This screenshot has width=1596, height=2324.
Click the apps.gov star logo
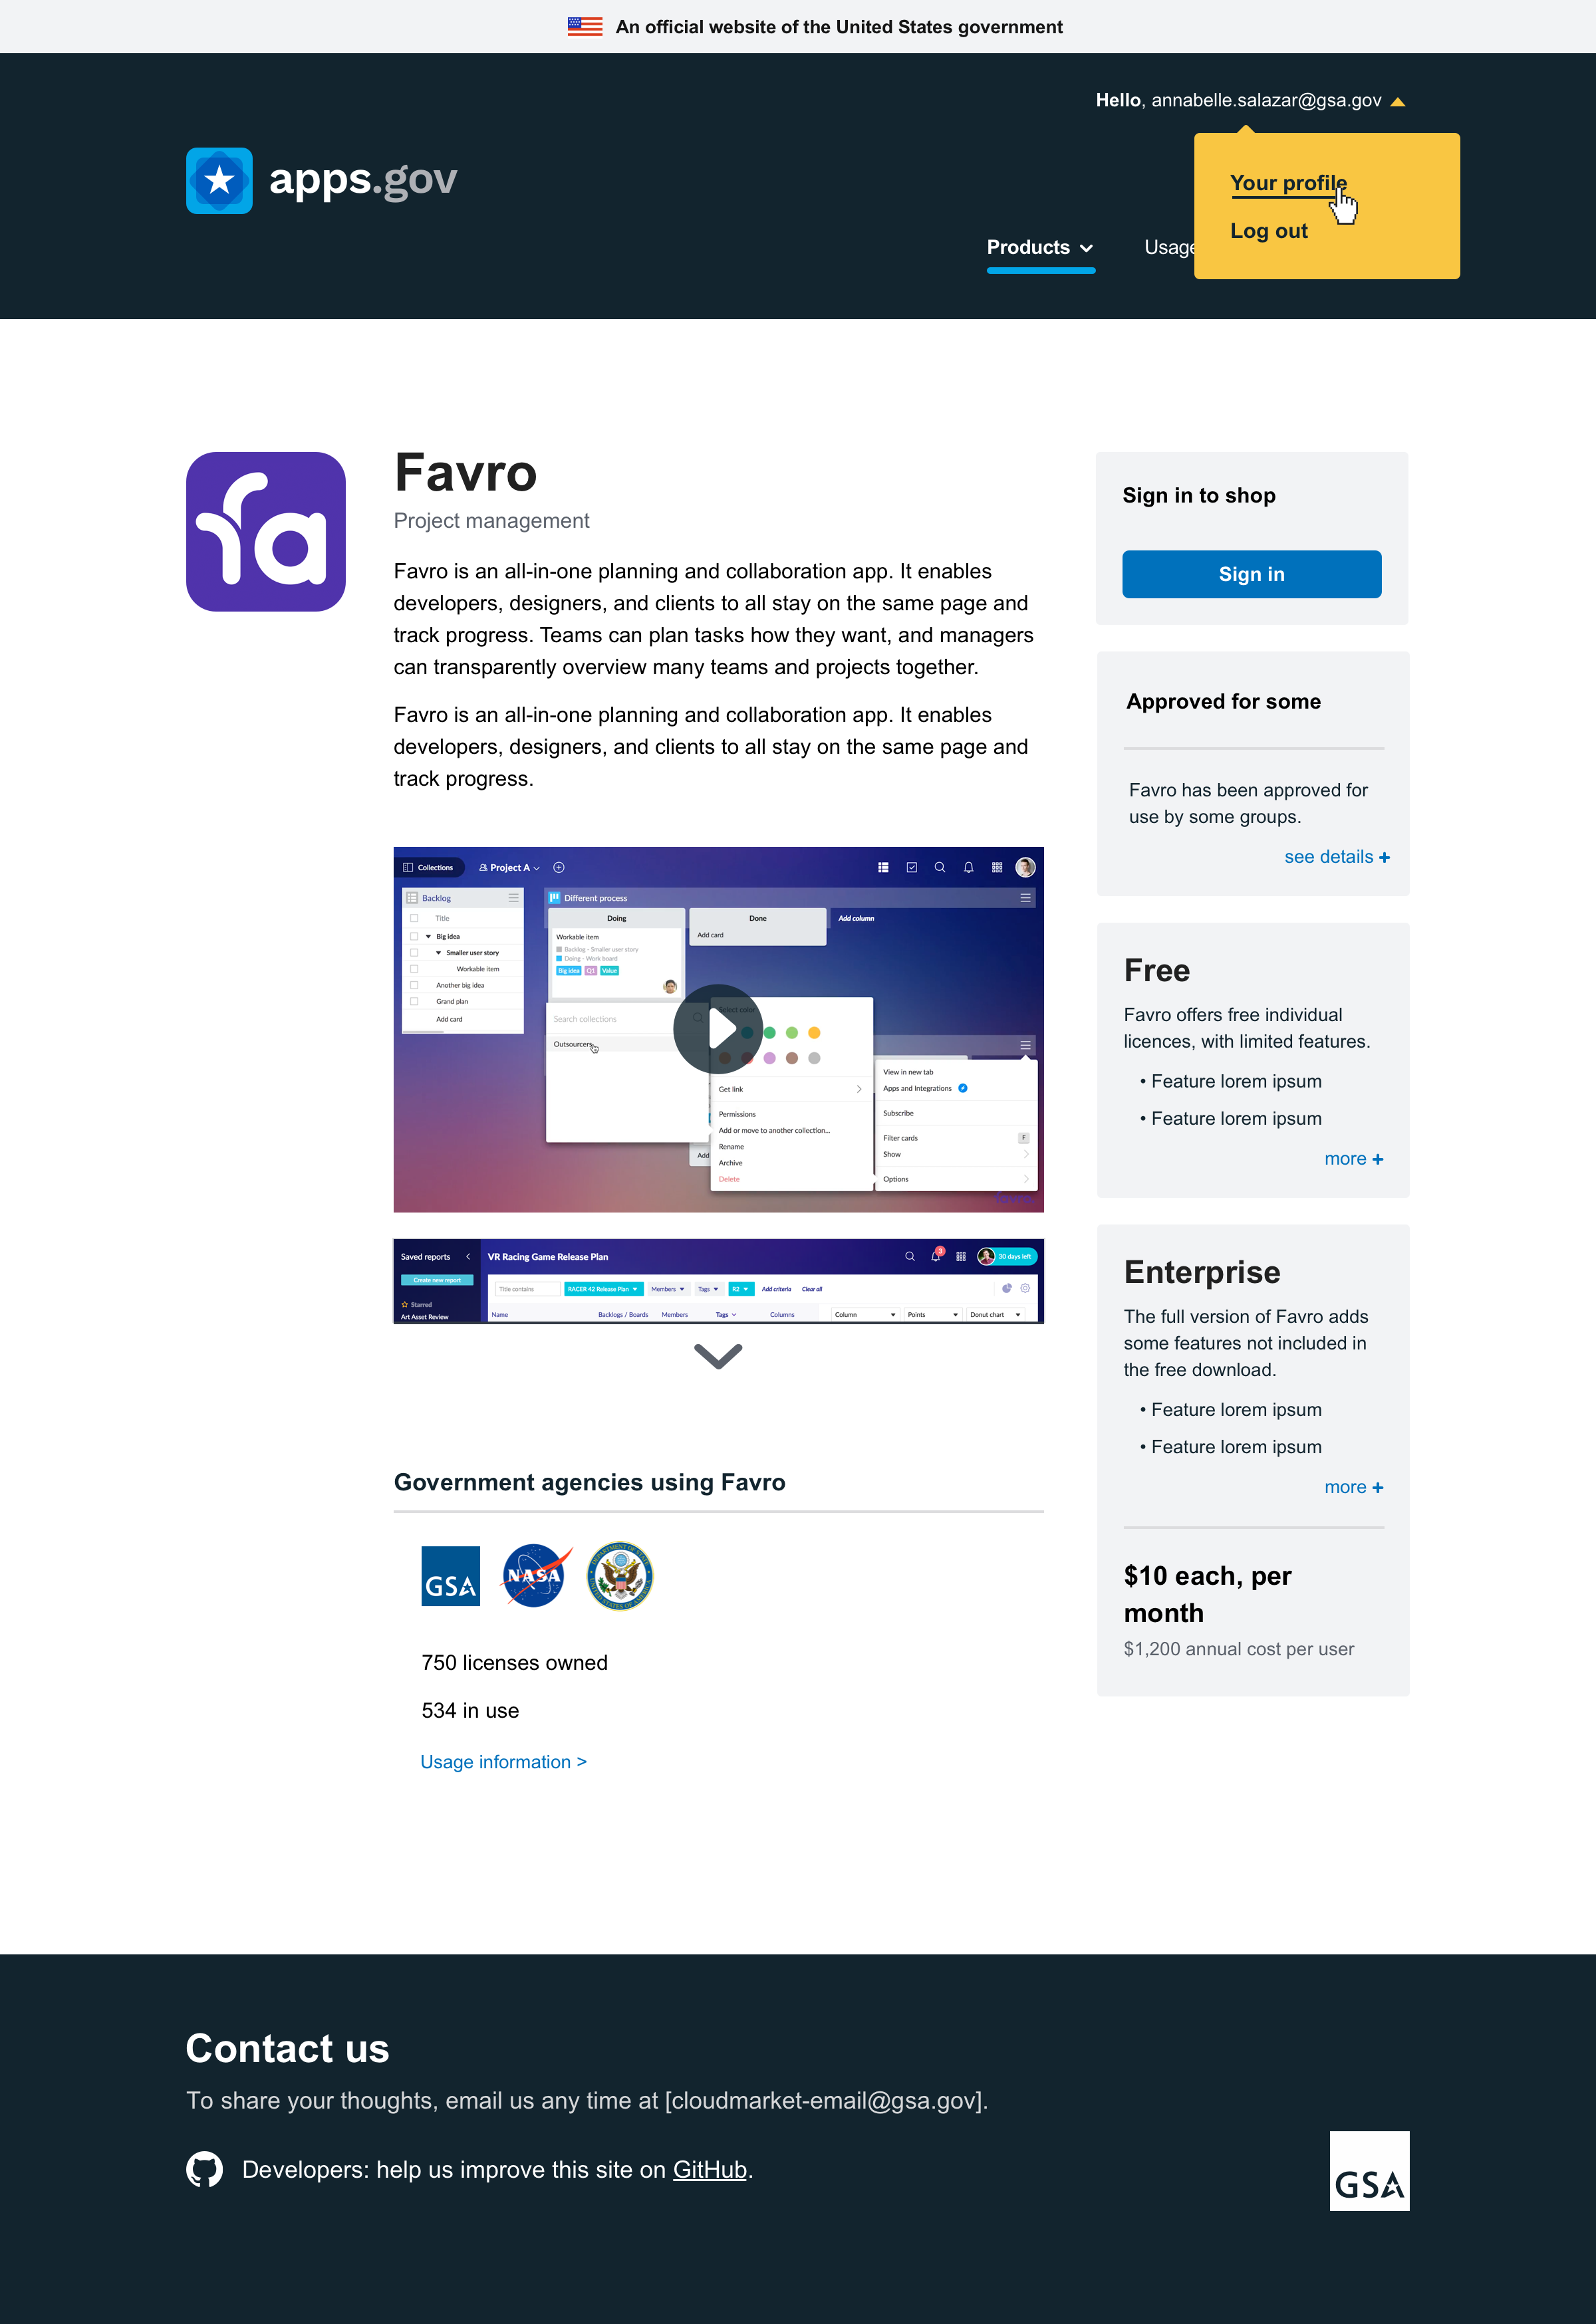(219, 181)
